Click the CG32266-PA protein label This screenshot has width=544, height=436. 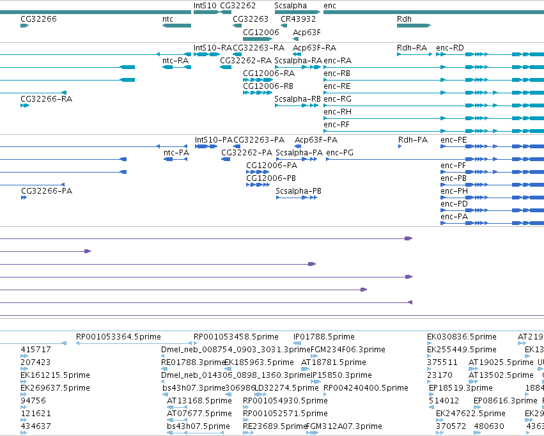[47, 191]
